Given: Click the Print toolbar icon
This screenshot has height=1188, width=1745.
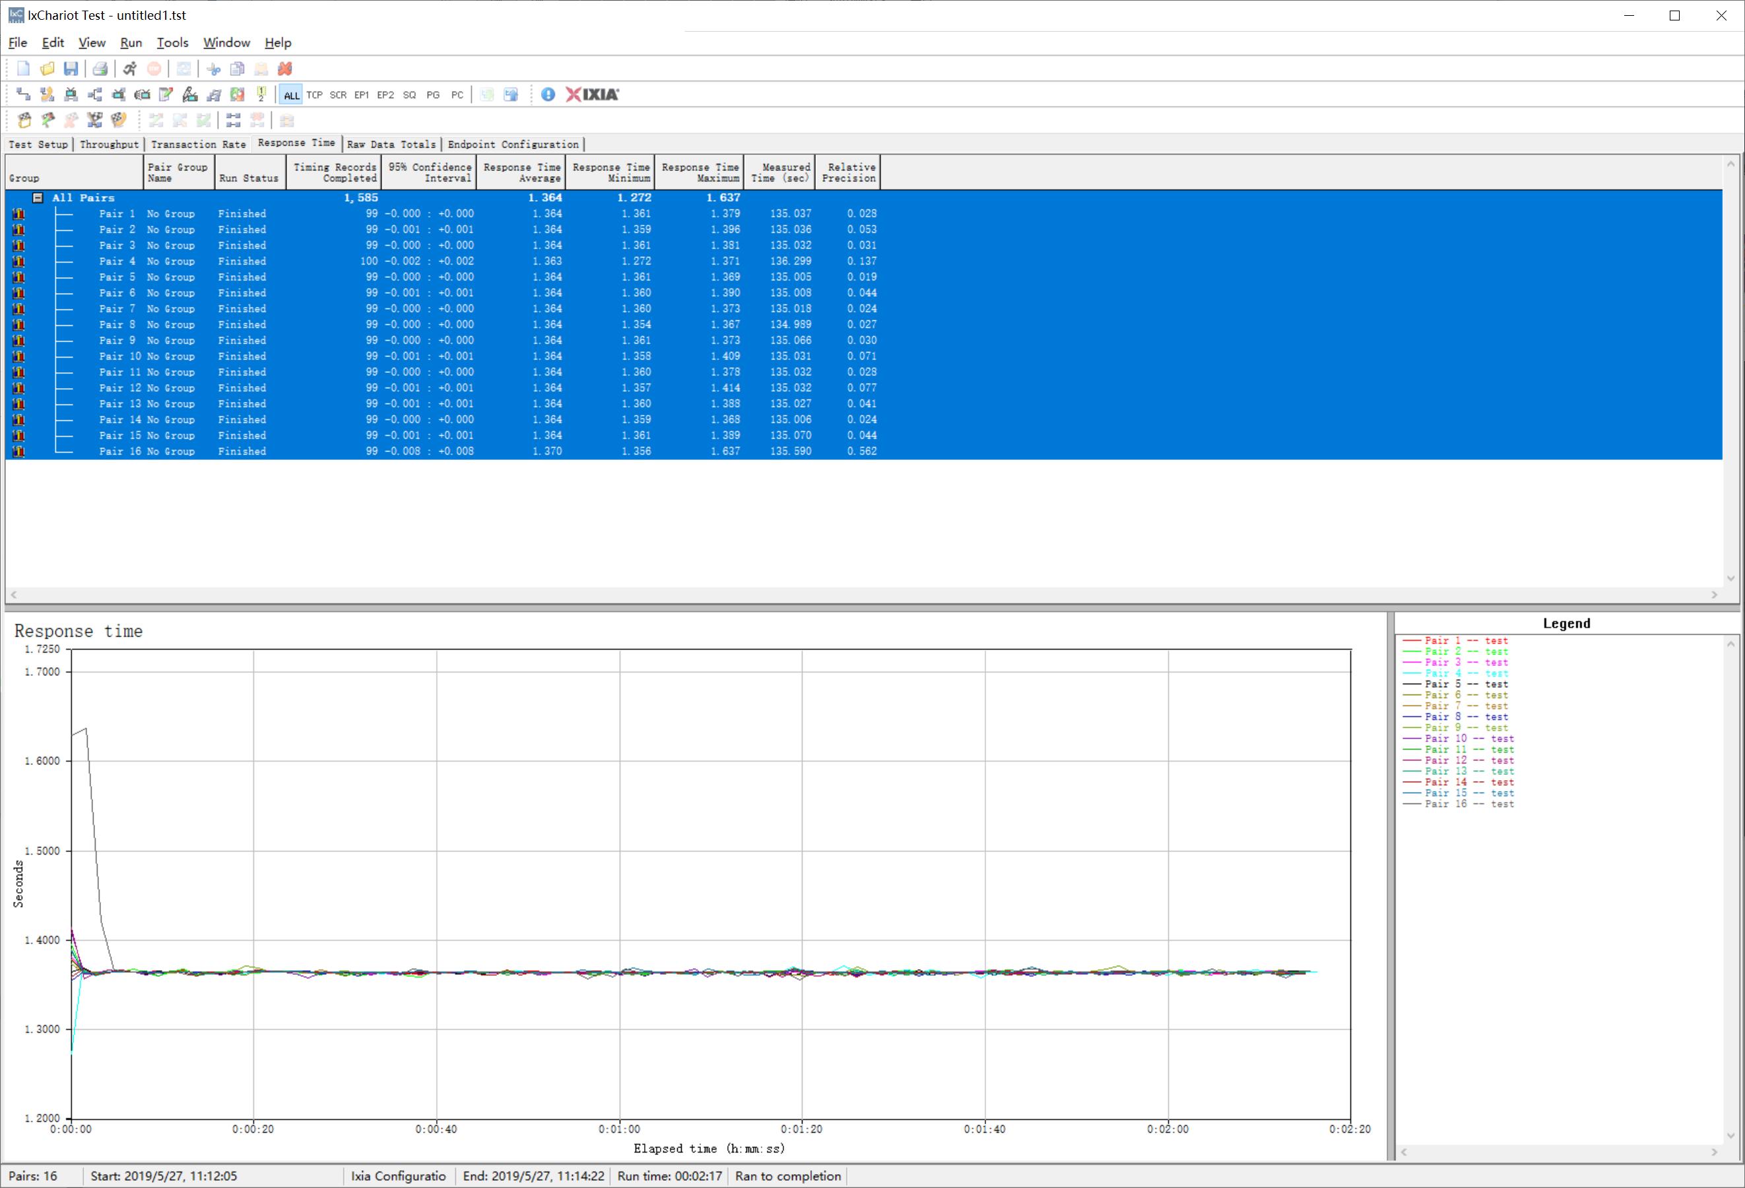Looking at the screenshot, I should [99, 69].
